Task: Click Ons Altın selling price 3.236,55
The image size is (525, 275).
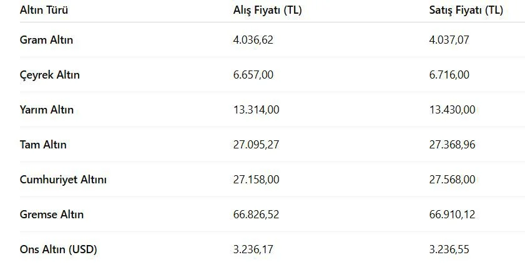Action: 449,249
